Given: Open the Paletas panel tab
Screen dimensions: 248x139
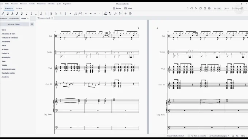Looking at the screenshot, I should pos(24,19).
